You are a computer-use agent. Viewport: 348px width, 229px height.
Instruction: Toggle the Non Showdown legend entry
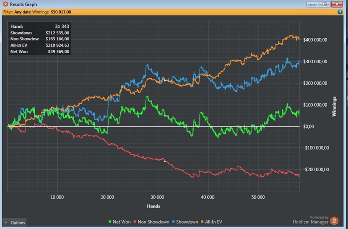click(x=151, y=222)
